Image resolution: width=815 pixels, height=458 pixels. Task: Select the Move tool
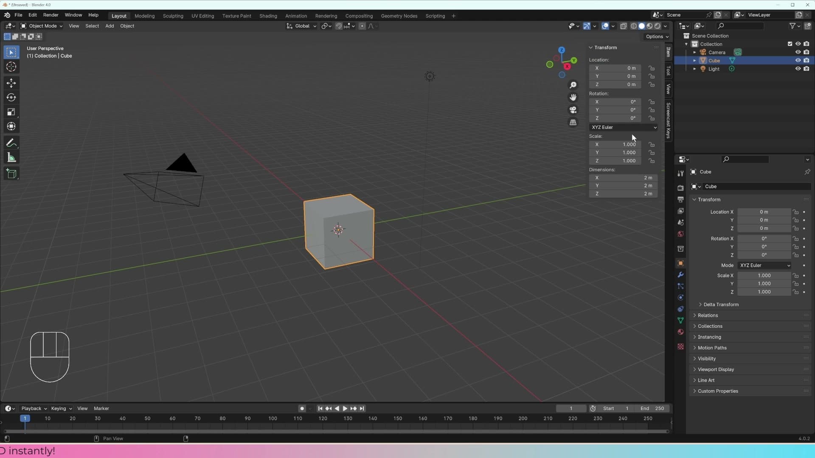[11, 83]
